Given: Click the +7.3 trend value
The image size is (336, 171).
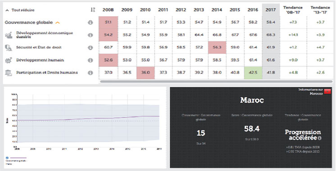Looking at the screenshot, I should 293,22.
